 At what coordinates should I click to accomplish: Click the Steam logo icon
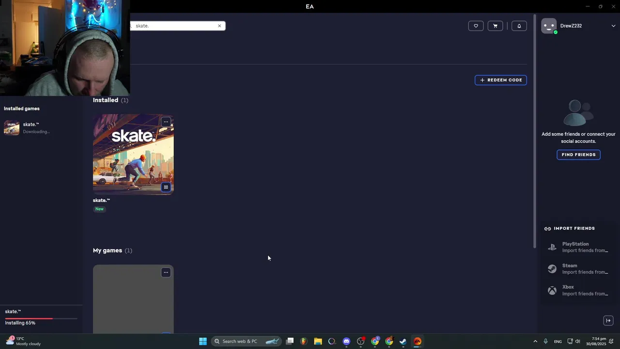click(x=552, y=269)
